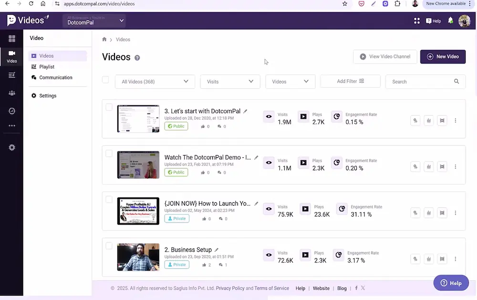This screenshot has height=300, width=477.
Task: Expand the Visits sort dropdown
Action: pos(230,81)
